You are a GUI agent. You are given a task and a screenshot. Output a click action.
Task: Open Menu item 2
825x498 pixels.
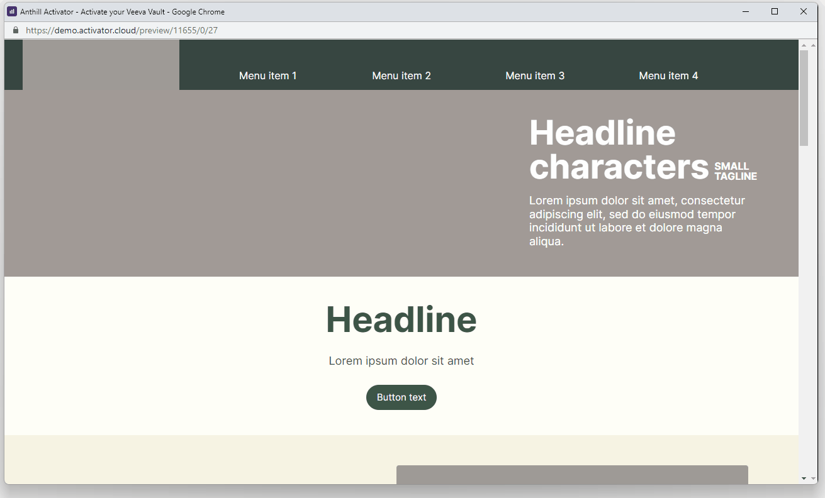coord(401,75)
